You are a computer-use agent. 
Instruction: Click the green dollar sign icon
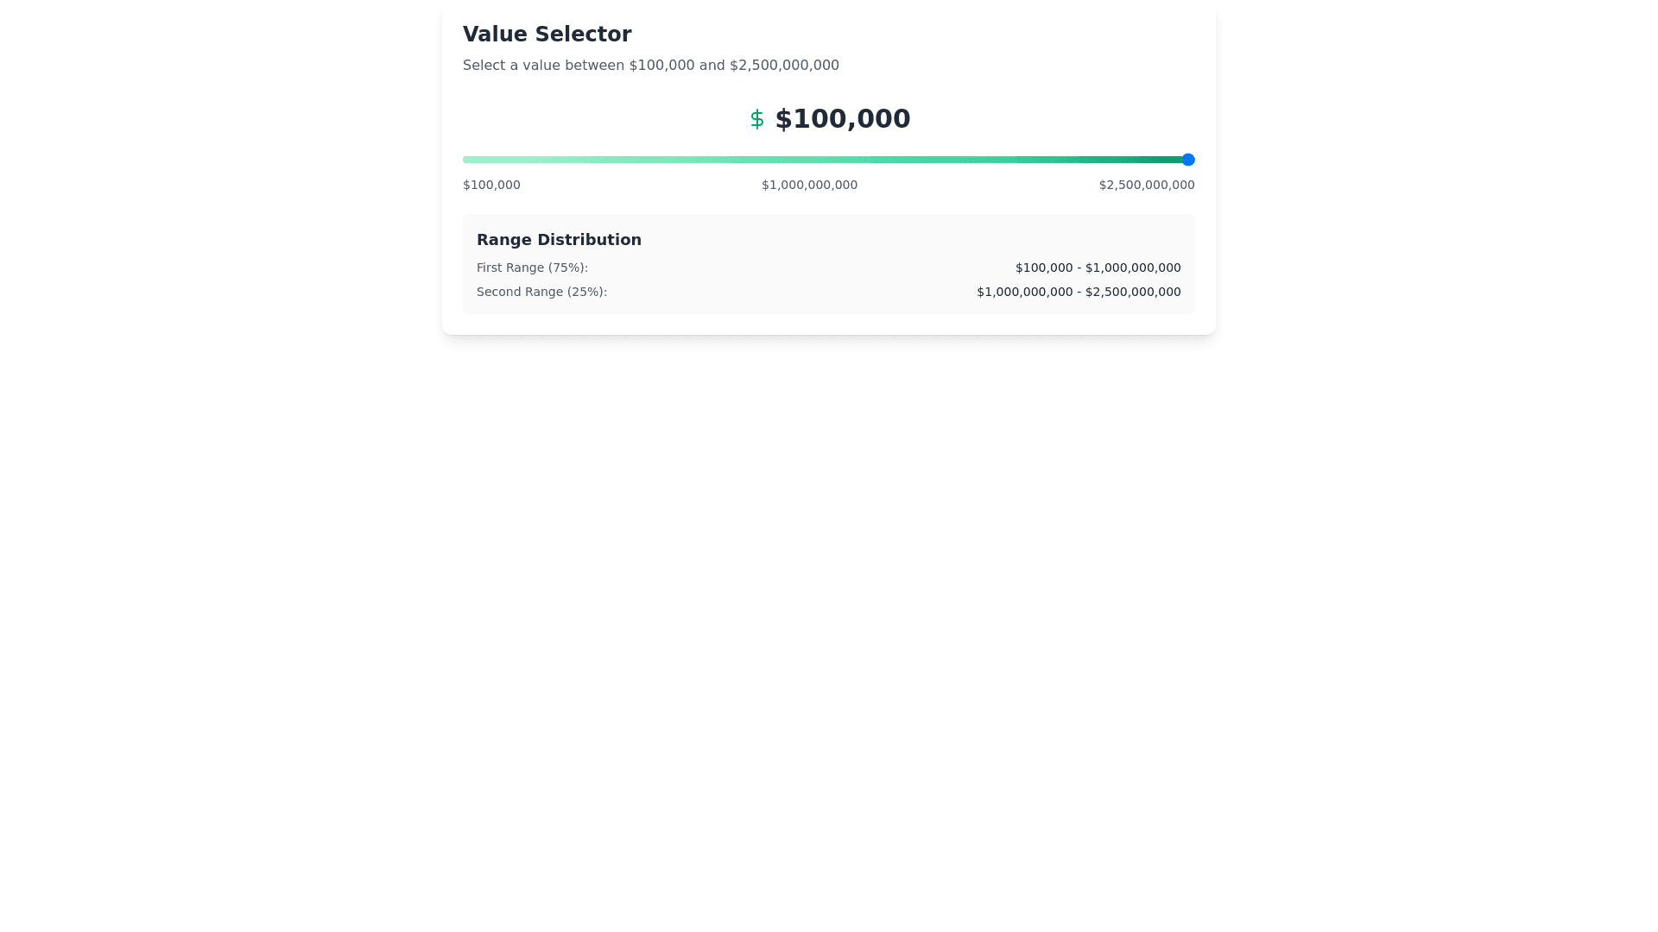tap(756, 119)
